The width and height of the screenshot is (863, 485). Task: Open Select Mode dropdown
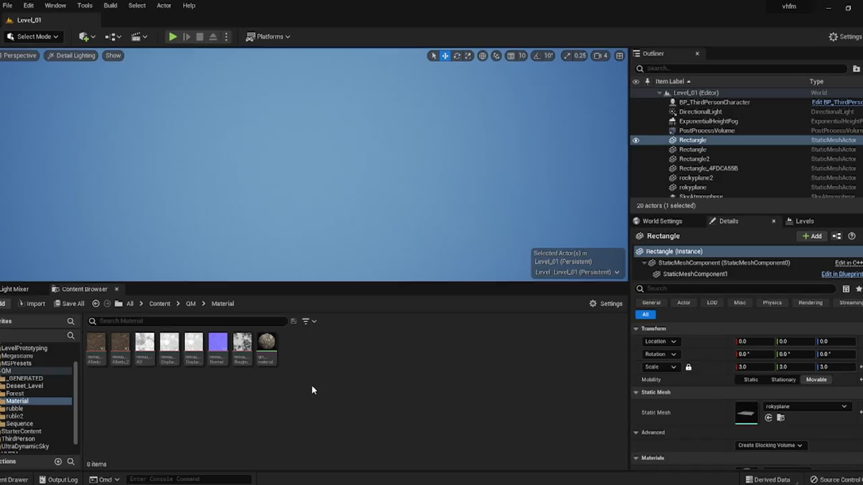point(33,37)
